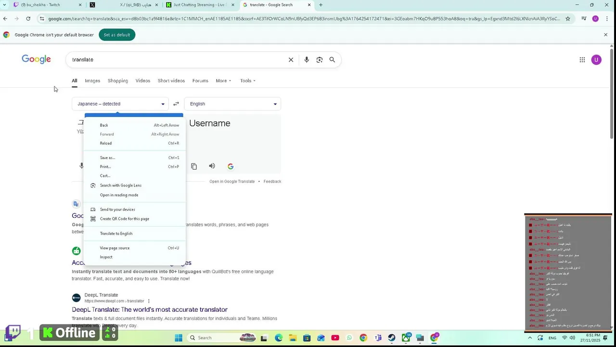Go back using the browser back arrow
Viewport: 616px width, 347px height.
point(5,19)
